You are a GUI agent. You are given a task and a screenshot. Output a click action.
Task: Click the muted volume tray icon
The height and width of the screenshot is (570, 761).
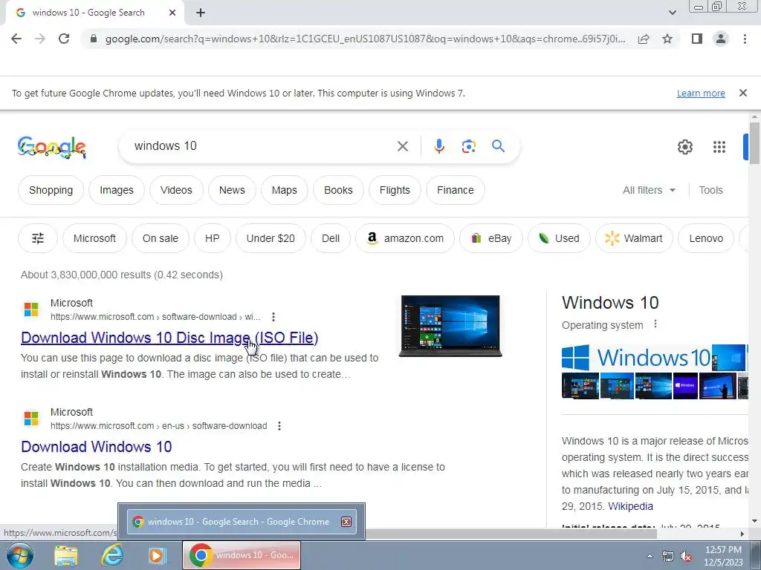click(686, 556)
